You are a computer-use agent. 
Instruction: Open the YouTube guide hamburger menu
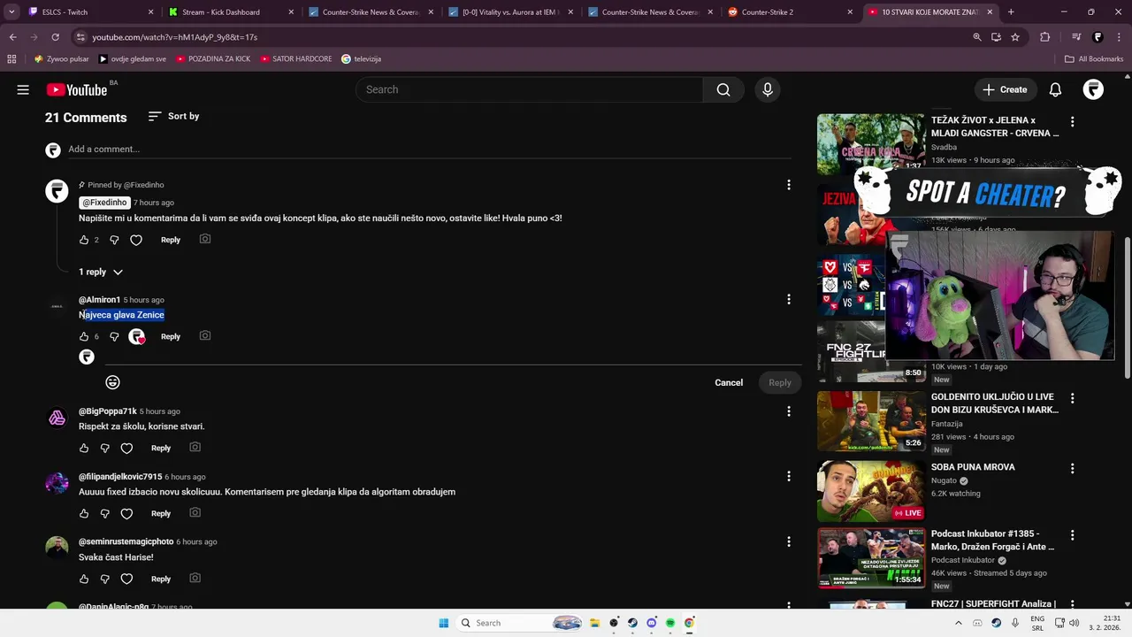pos(23,89)
